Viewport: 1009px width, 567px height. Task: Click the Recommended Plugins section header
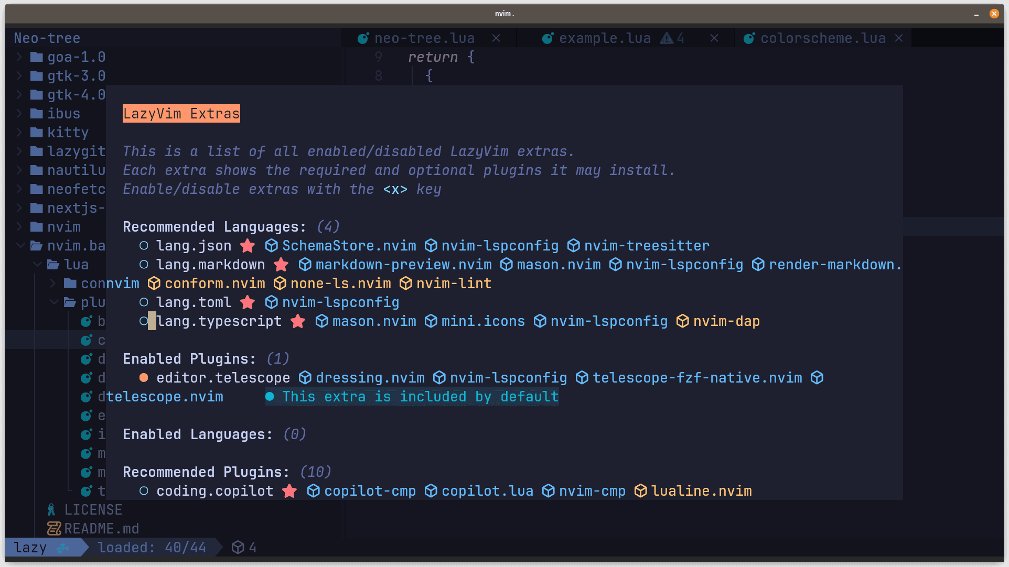tap(206, 472)
